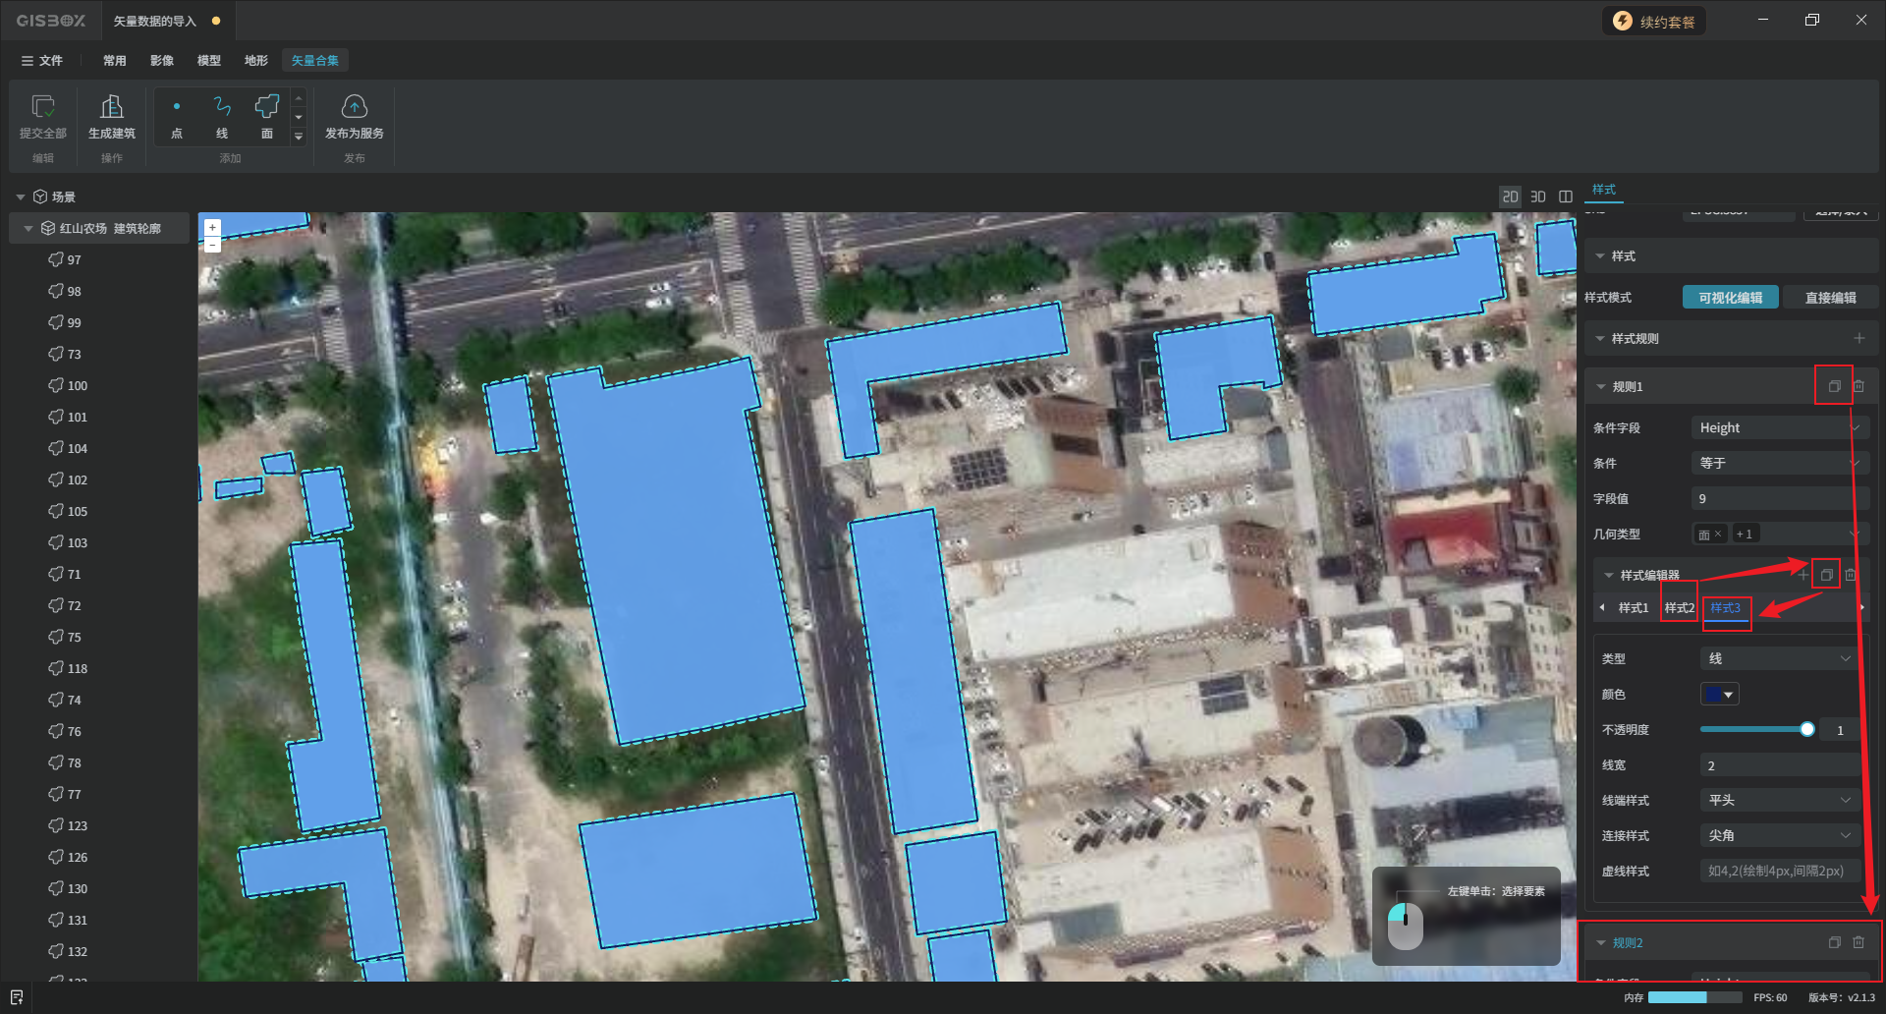
Task: Collapse the 红山农场 建筑轮廓 layer tree
Action: (28, 229)
